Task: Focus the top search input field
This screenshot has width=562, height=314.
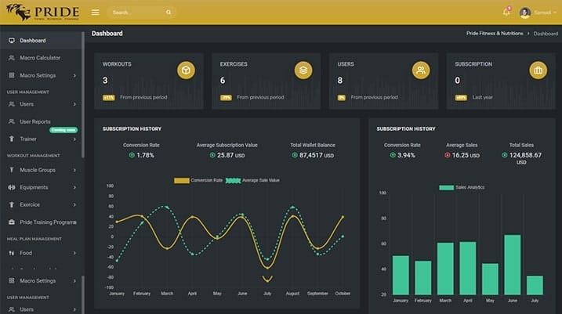Action: (x=138, y=13)
